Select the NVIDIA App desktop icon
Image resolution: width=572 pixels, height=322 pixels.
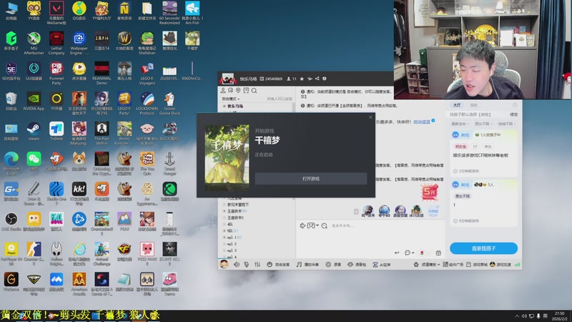click(34, 101)
